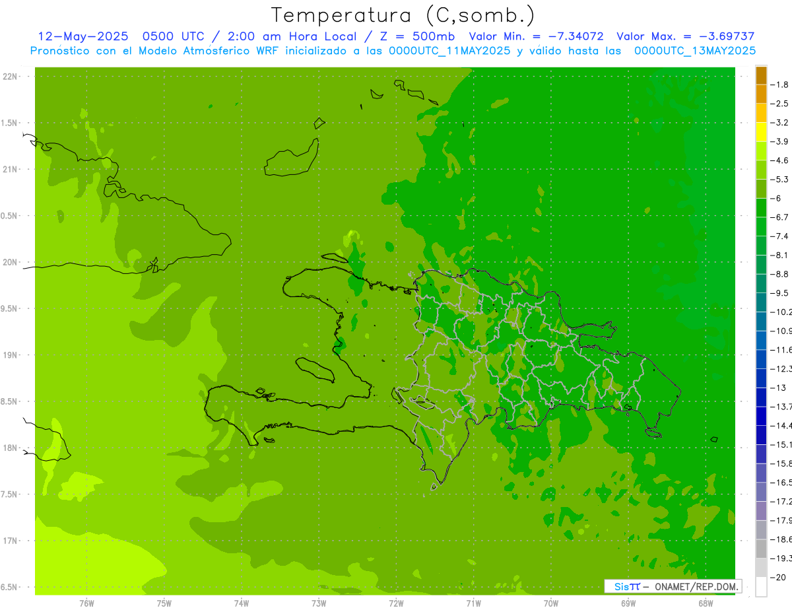
Task: Pick the white swatch below -20
Action: pyautogui.click(x=761, y=587)
